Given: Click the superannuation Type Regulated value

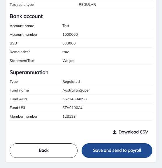Looking at the screenshot, I should point(71,82).
